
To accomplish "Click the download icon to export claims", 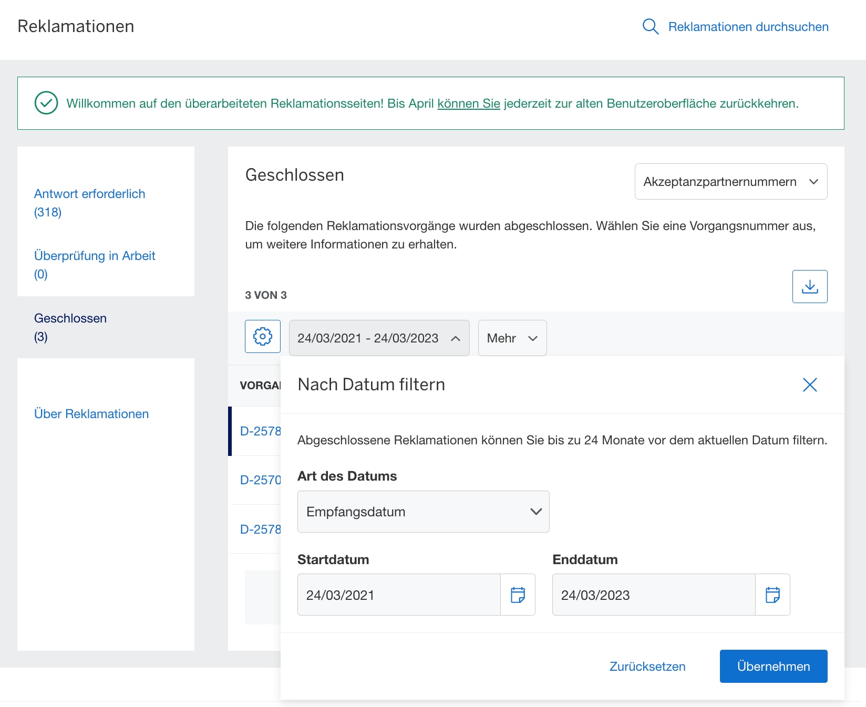I will (x=810, y=286).
